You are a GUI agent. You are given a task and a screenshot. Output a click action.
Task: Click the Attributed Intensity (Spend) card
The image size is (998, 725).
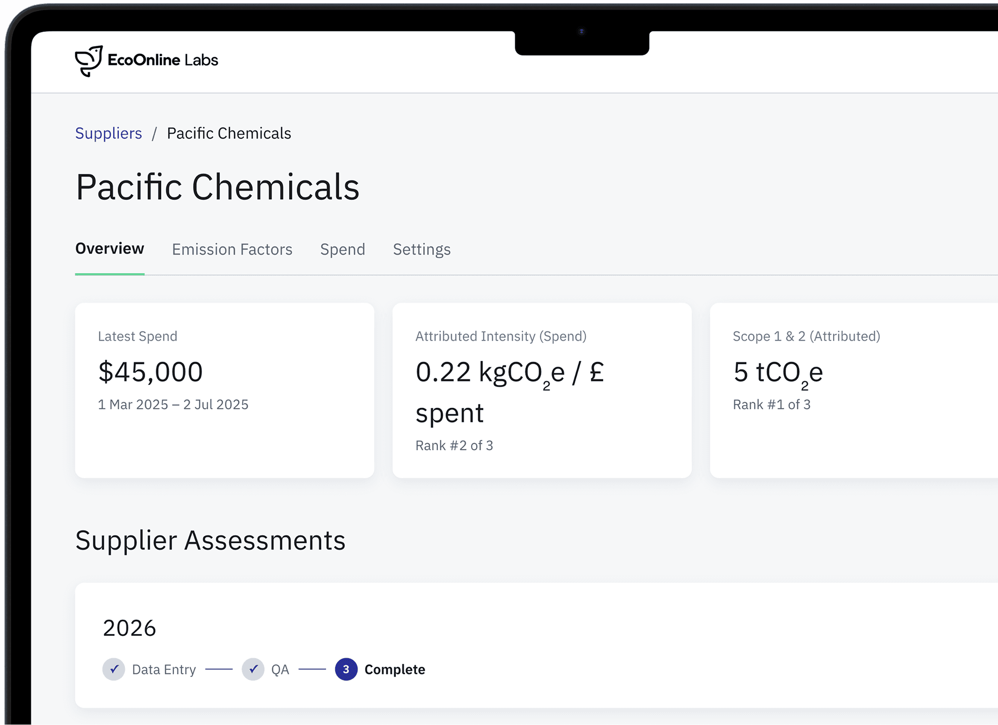[x=541, y=390]
